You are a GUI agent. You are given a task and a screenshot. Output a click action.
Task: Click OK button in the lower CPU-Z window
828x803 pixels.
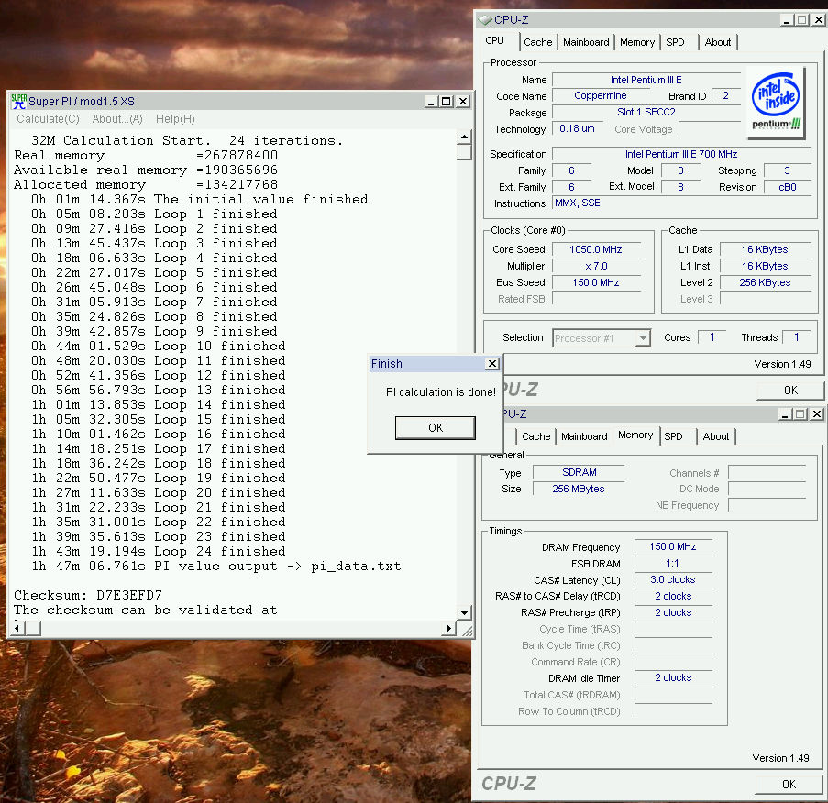tap(789, 785)
